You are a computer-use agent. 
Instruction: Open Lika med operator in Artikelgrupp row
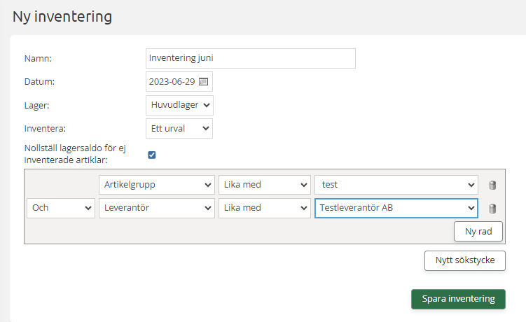coord(265,185)
